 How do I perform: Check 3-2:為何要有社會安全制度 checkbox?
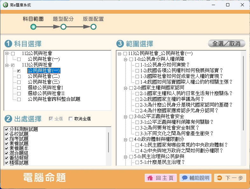coord(137,128)
